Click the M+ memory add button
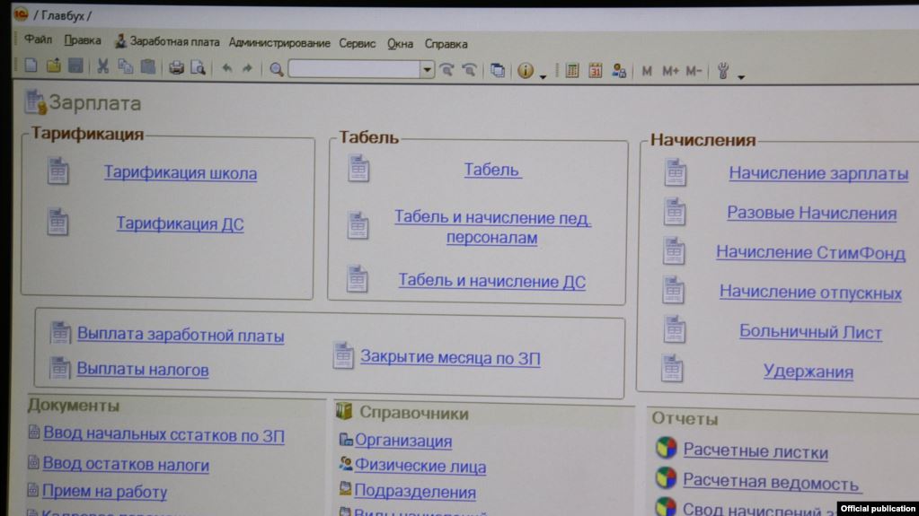 671,71
